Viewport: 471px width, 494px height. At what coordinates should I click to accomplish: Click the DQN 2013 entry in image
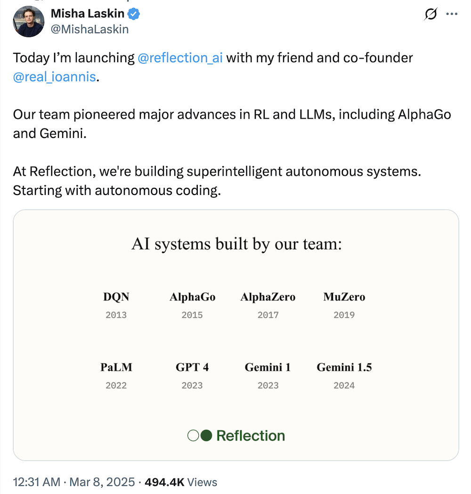pos(116,305)
